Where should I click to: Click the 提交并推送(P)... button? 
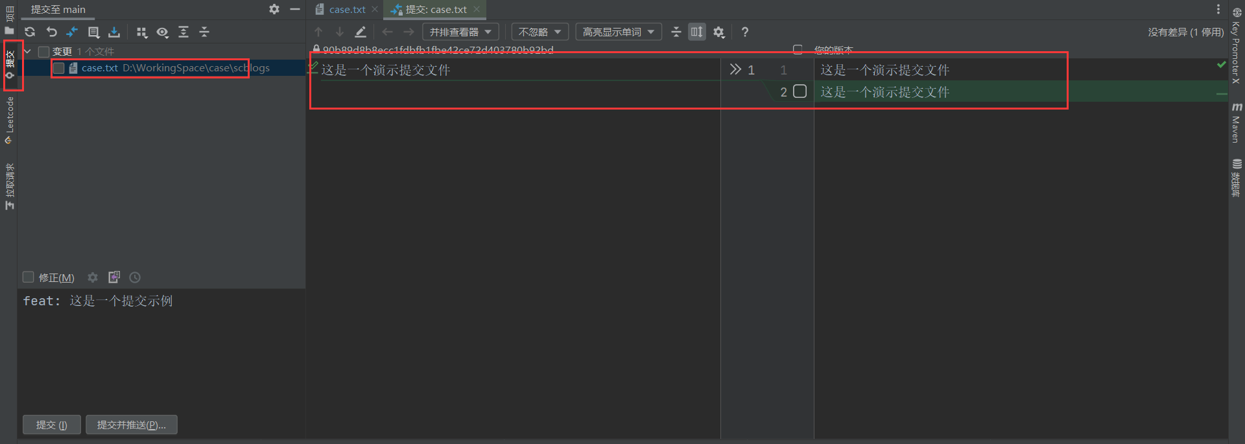click(x=132, y=425)
